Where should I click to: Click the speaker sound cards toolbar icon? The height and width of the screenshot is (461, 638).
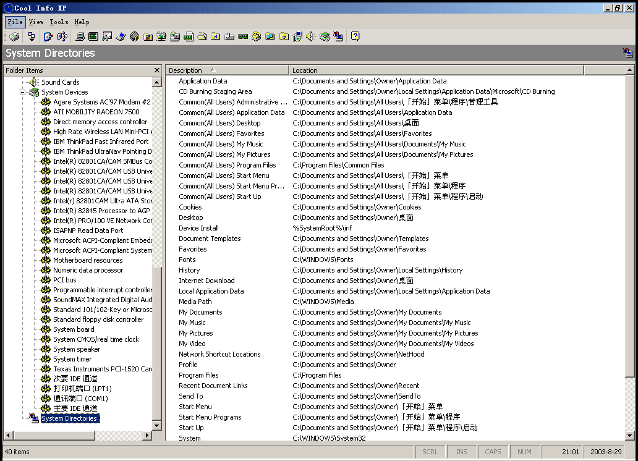[x=311, y=36]
